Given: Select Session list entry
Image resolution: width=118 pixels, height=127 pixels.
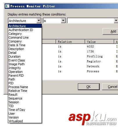Looking at the screenshot, I should click(x=25, y=102).
